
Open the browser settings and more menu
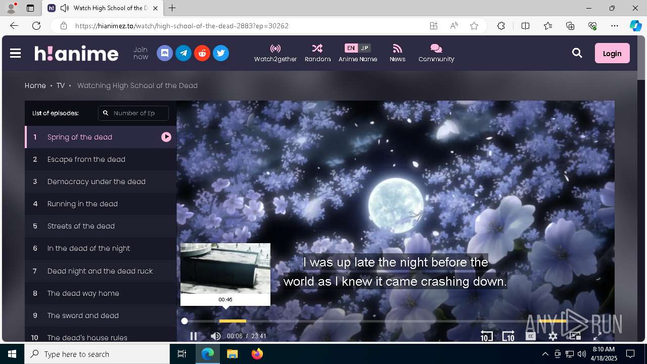point(615,26)
